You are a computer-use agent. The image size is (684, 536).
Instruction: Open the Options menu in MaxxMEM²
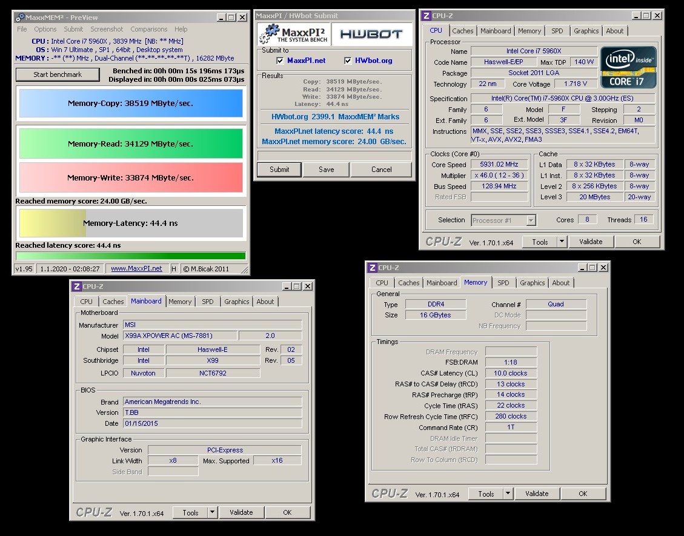[45, 29]
